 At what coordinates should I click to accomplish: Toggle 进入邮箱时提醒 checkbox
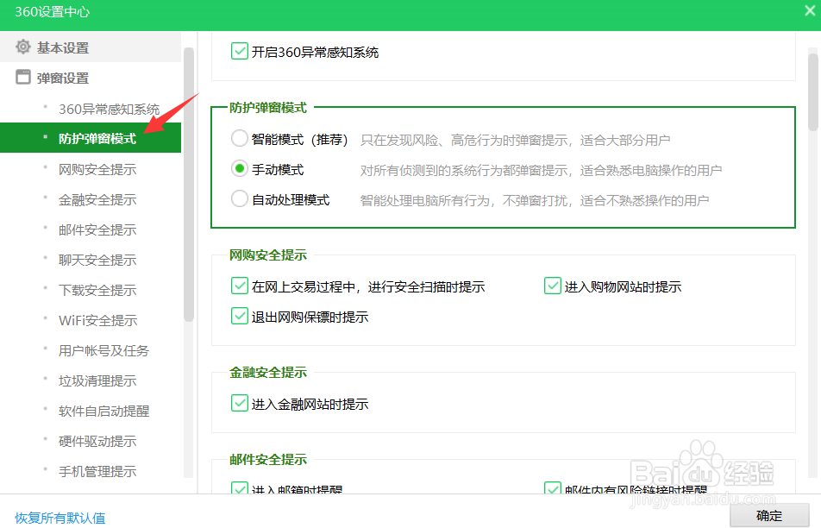239,488
